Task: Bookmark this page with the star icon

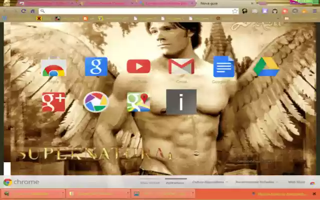Action: 235,11
